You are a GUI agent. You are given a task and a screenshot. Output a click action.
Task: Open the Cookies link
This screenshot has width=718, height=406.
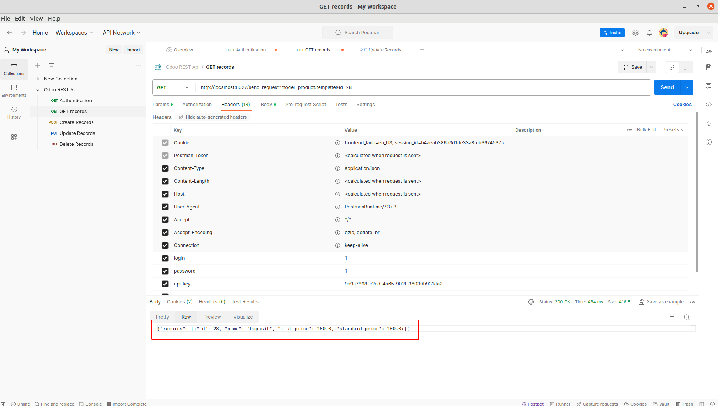point(682,105)
